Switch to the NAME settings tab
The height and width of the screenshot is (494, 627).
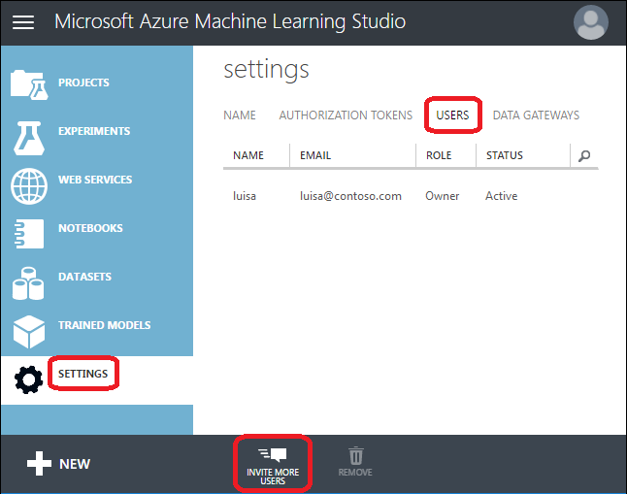[x=240, y=115]
